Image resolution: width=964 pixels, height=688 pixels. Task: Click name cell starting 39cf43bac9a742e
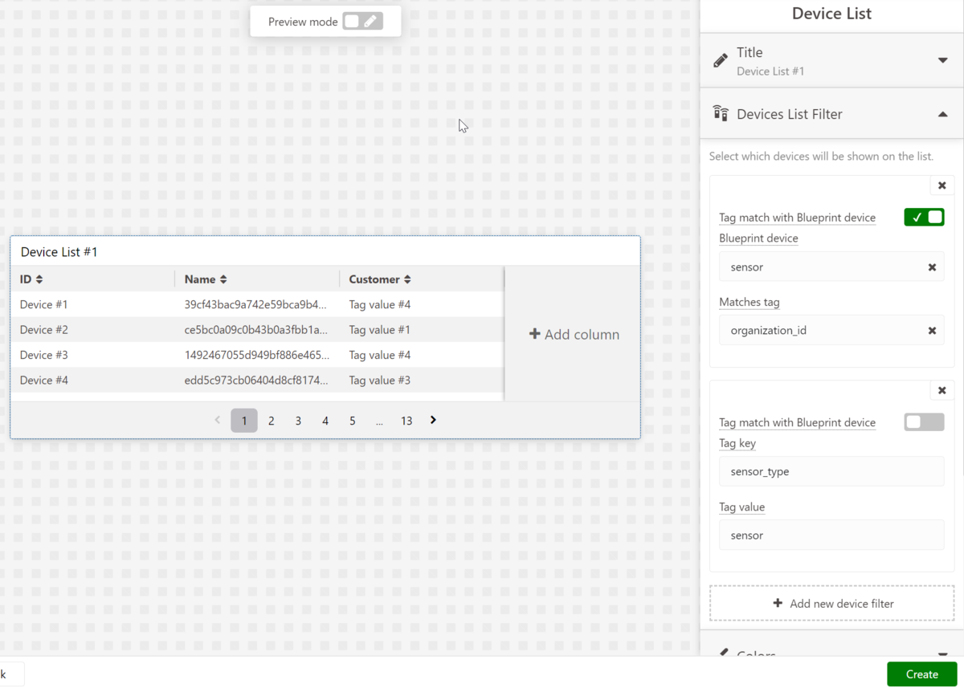pyautogui.click(x=257, y=305)
